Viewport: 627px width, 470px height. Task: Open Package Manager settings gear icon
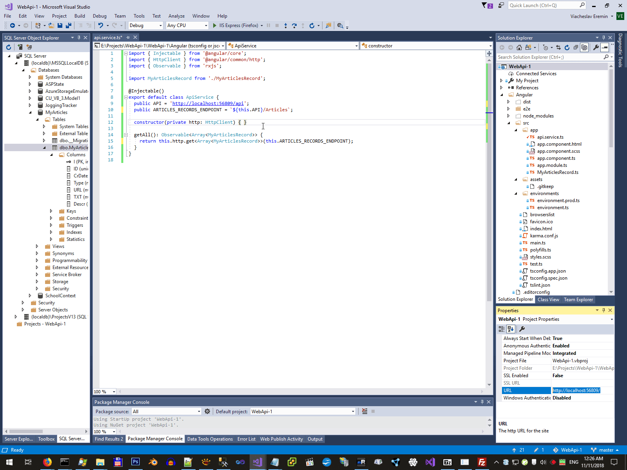click(x=207, y=411)
